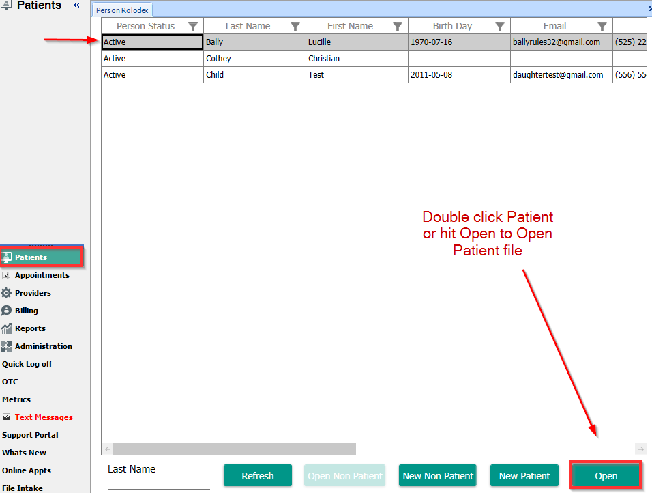
Task: Click the Reports chart icon
Action: 6,328
